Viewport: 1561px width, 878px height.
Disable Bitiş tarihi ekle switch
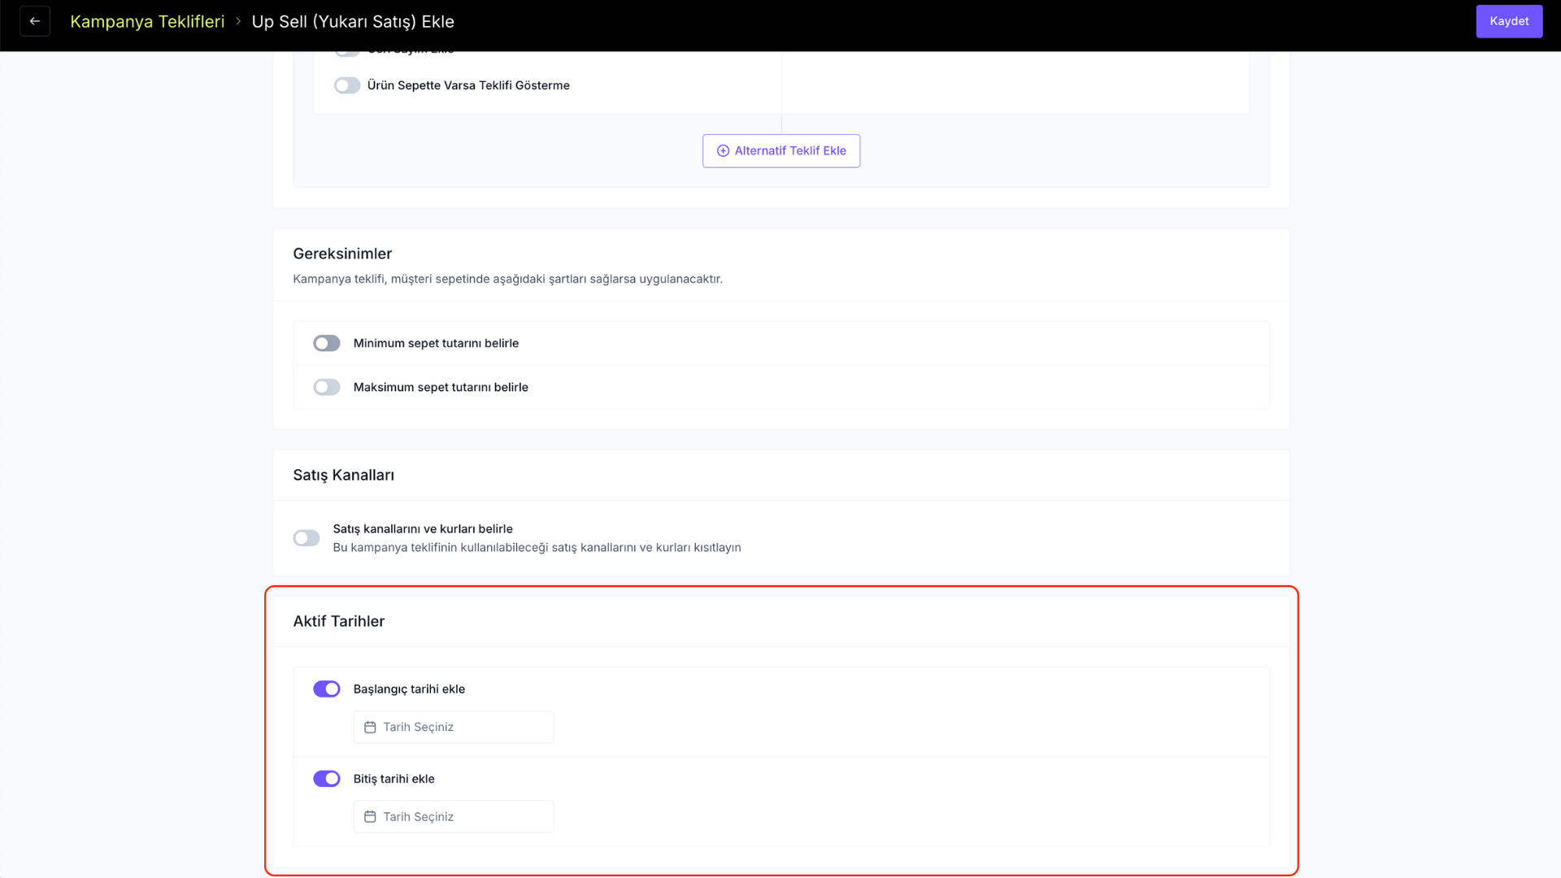pyautogui.click(x=327, y=779)
